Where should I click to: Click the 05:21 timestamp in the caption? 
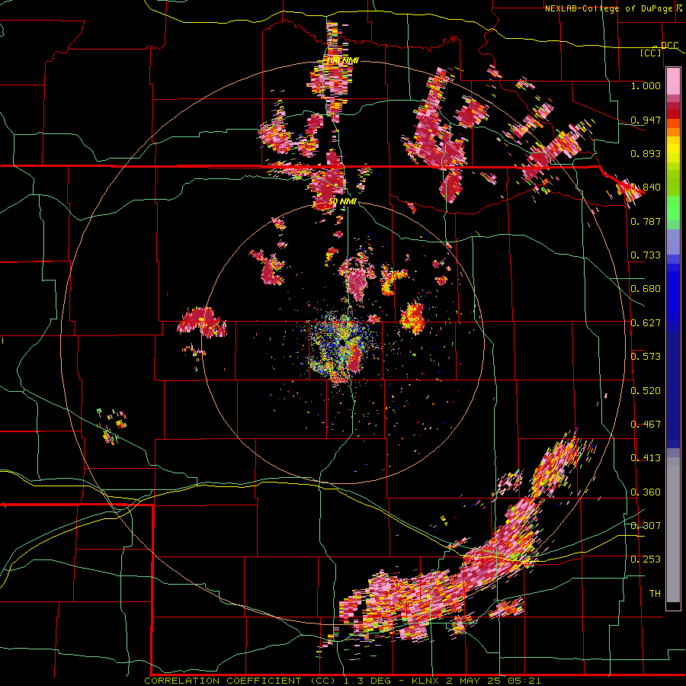pos(524,681)
